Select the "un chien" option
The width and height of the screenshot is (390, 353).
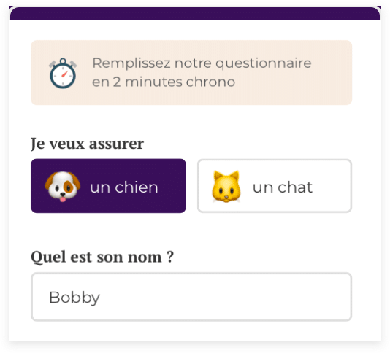point(108,186)
